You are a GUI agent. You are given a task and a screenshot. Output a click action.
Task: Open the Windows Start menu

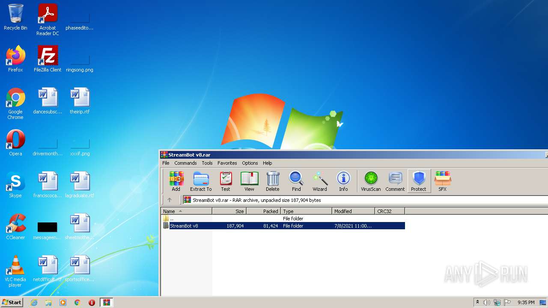(12, 302)
